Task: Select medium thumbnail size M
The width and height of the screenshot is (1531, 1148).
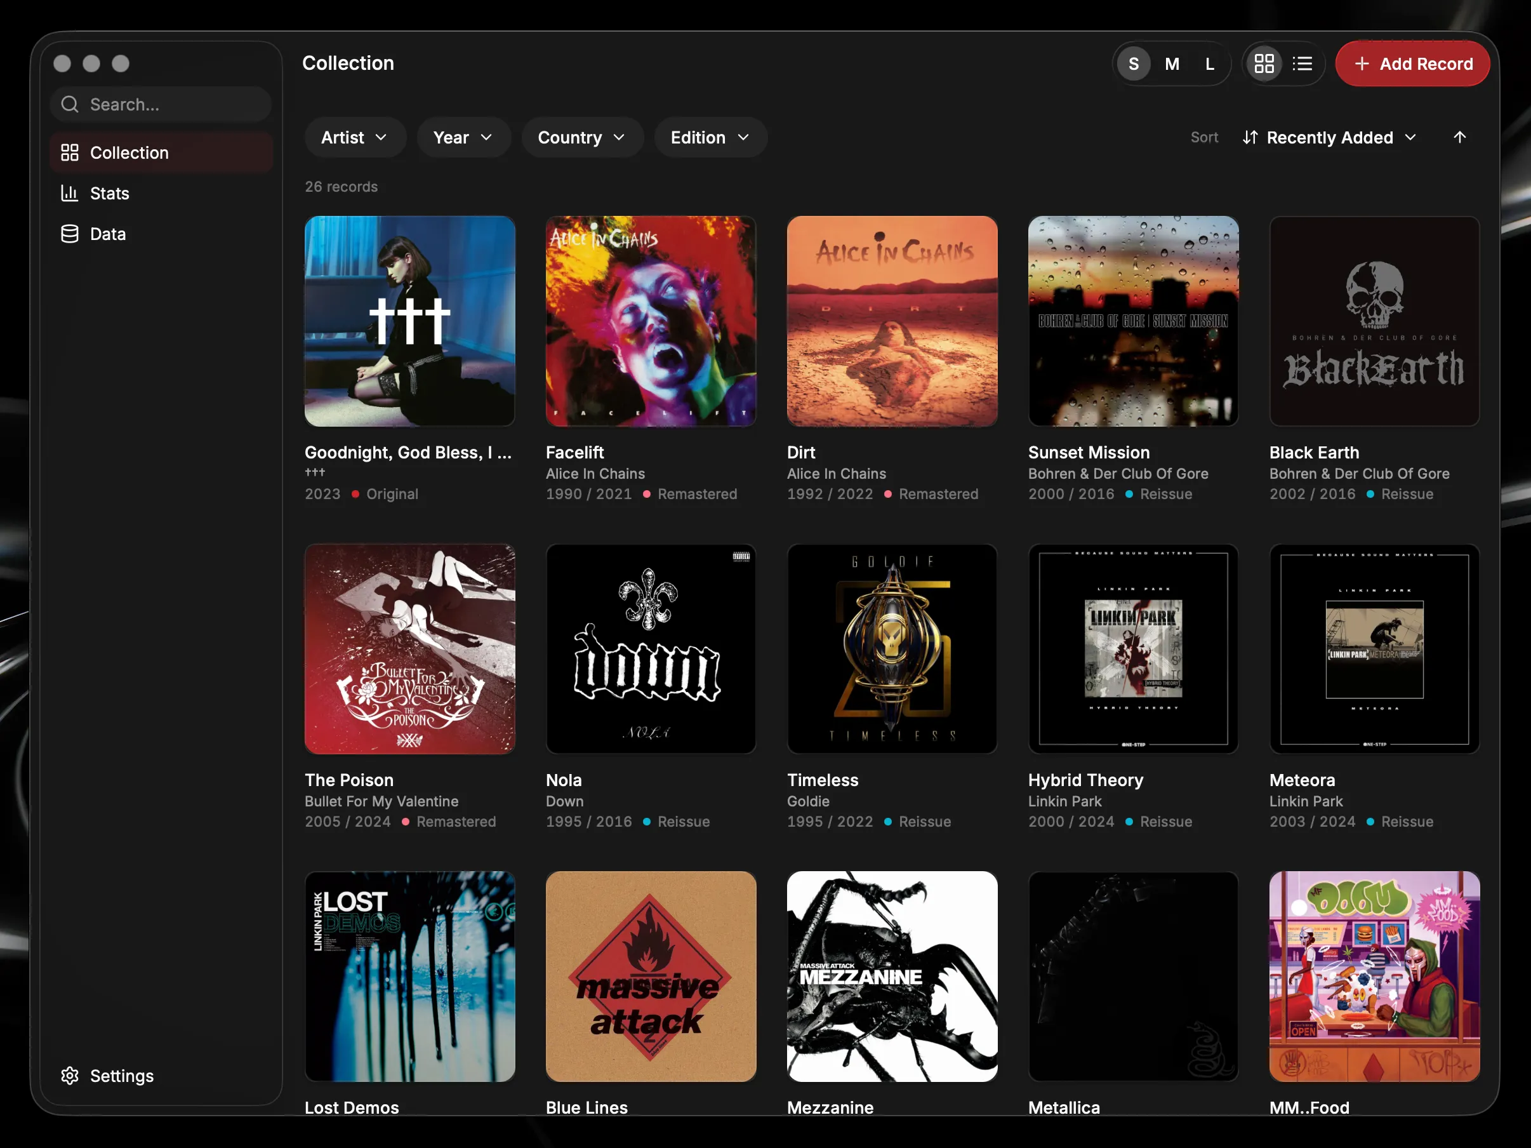Action: [1172, 63]
